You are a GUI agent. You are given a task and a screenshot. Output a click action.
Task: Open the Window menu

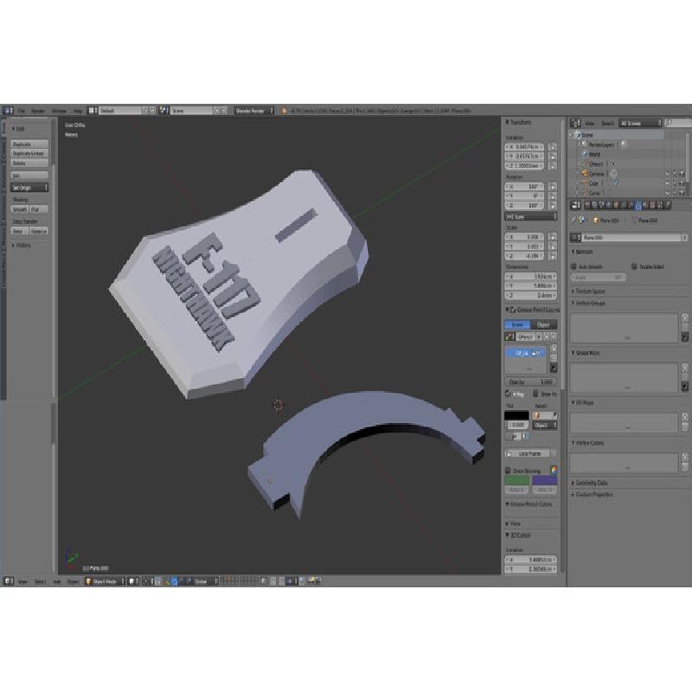pyautogui.click(x=59, y=111)
